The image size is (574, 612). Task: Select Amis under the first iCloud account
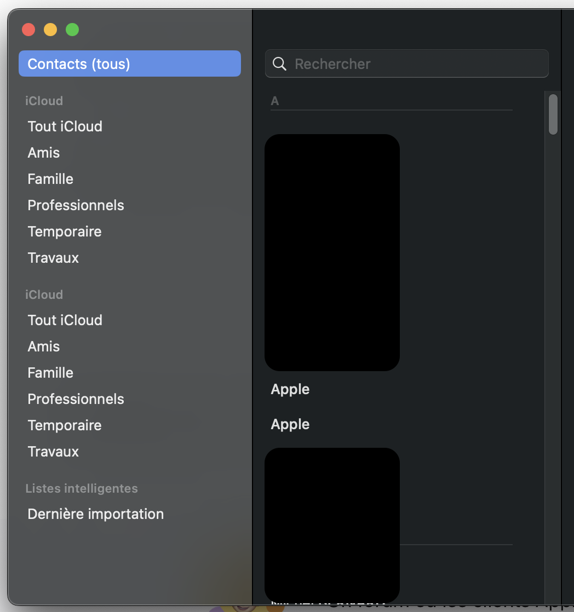44,153
